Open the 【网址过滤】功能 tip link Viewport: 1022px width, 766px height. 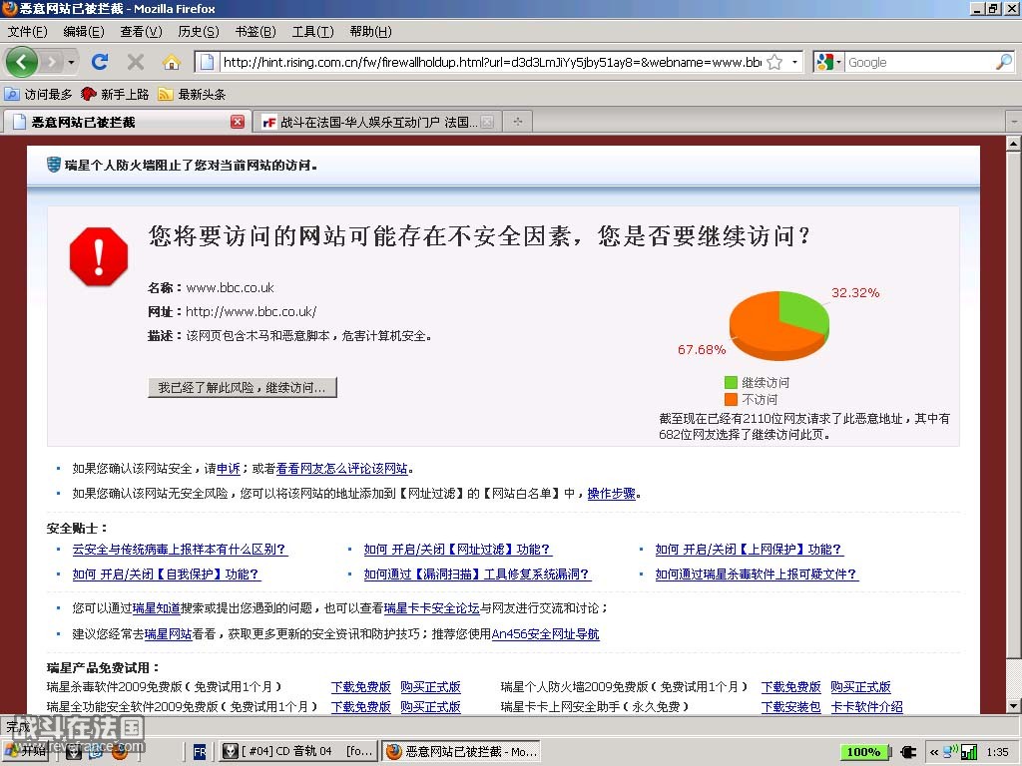(457, 550)
